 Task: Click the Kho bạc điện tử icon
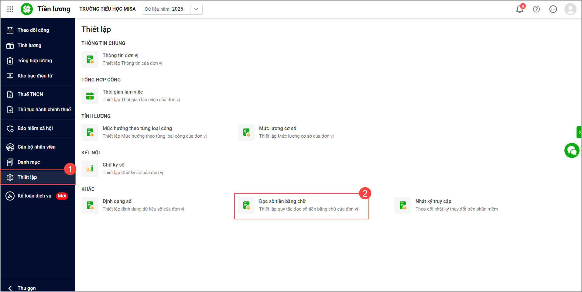click(x=10, y=76)
